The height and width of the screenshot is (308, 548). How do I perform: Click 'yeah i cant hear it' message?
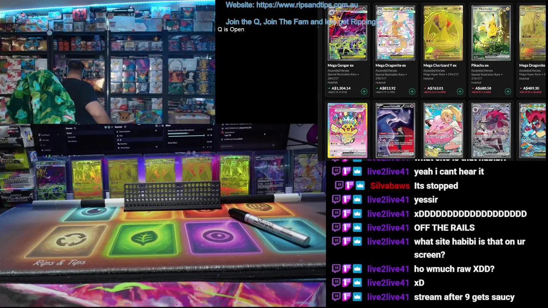pyautogui.click(x=449, y=172)
